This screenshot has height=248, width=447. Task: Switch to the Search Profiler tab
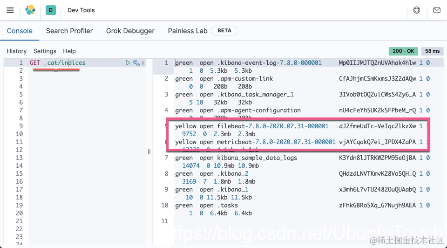[69, 31]
